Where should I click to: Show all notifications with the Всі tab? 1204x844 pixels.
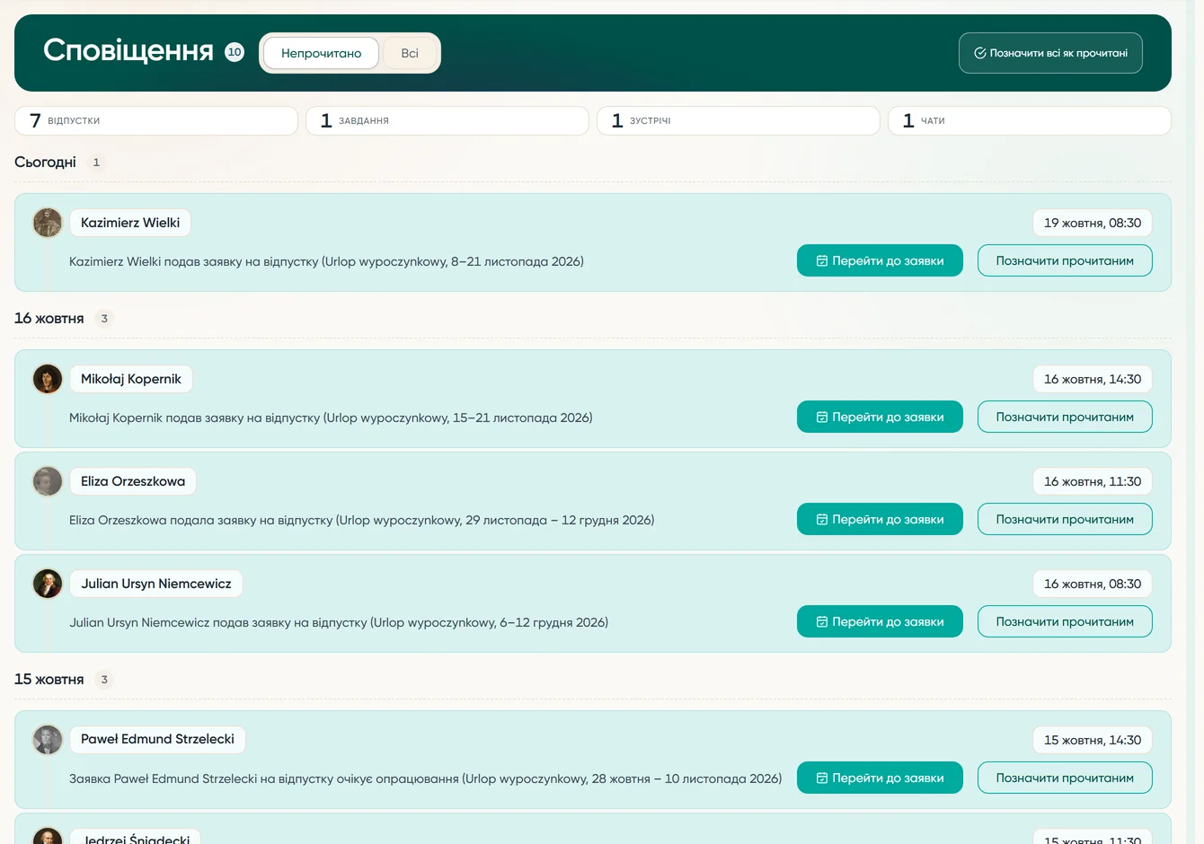click(410, 53)
